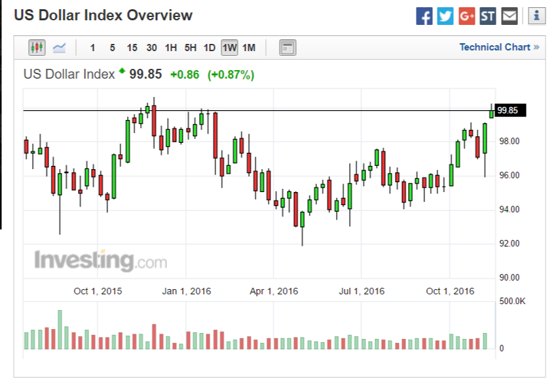Switch to the 1D timeframe
This screenshot has width=558, height=392.
(x=210, y=48)
